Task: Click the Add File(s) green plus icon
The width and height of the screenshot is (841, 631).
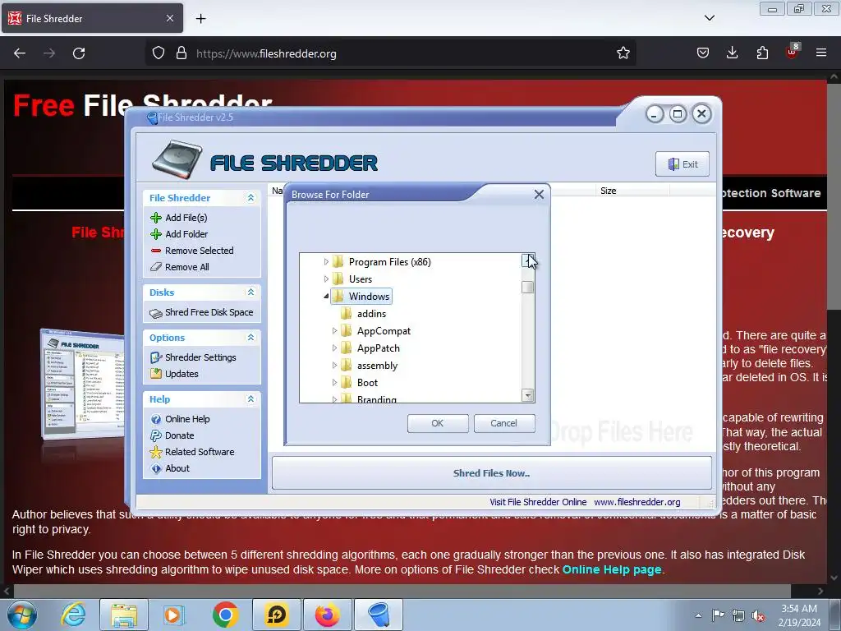Action: pyautogui.click(x=156, y=218)
